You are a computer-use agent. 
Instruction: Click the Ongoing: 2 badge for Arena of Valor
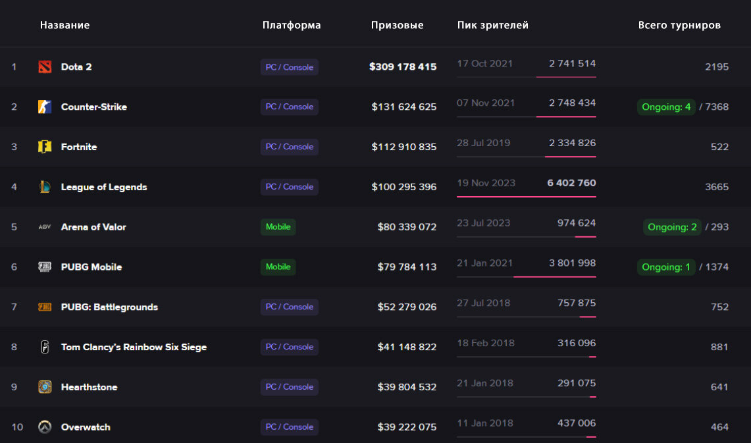[672, 227]
